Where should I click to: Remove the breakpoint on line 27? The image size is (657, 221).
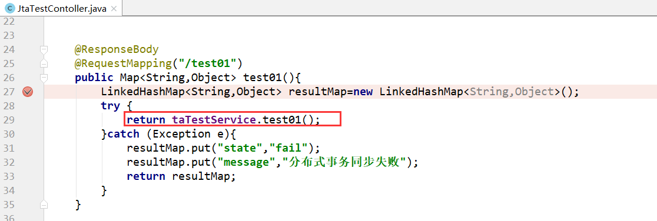(28, 92)
